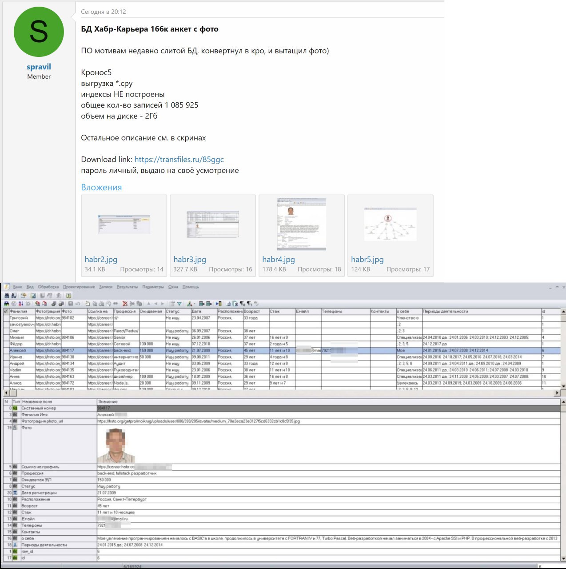
Task: Click the Вложения attachments heading
Action: click(101, 187)
